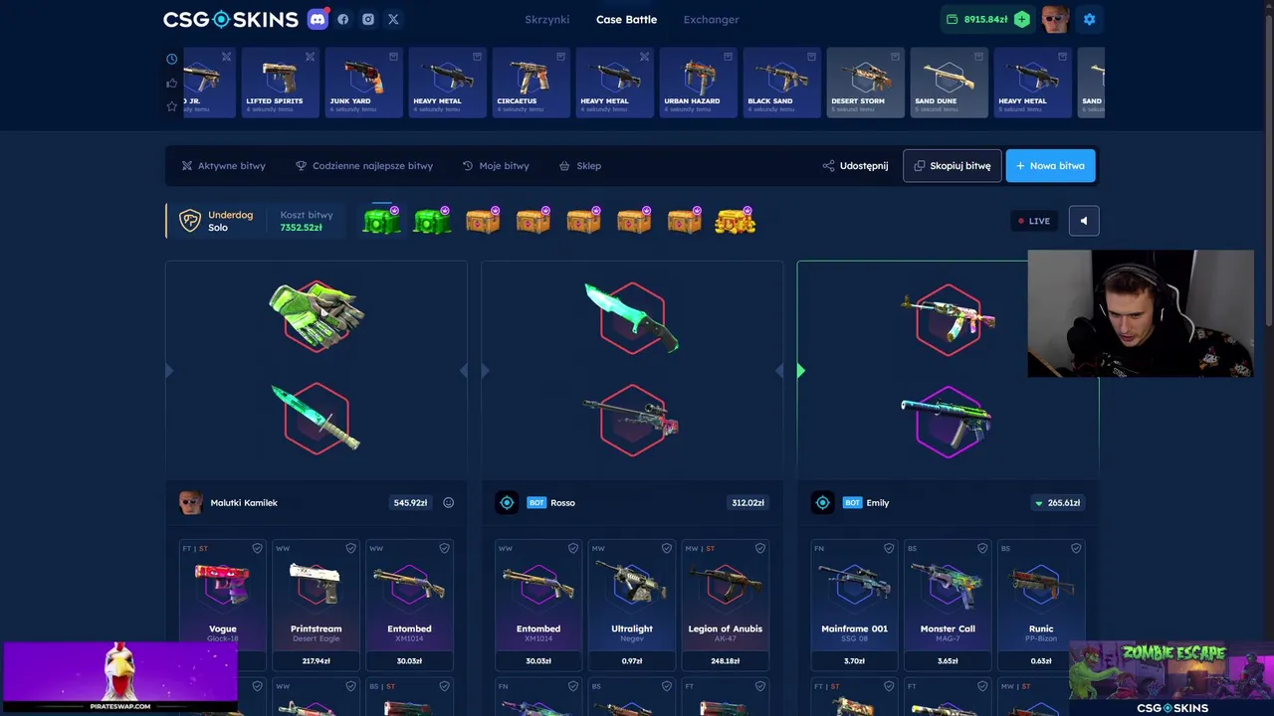Click right arrow of gloves roll panel
1274x716 pixels.
(463, 371)
